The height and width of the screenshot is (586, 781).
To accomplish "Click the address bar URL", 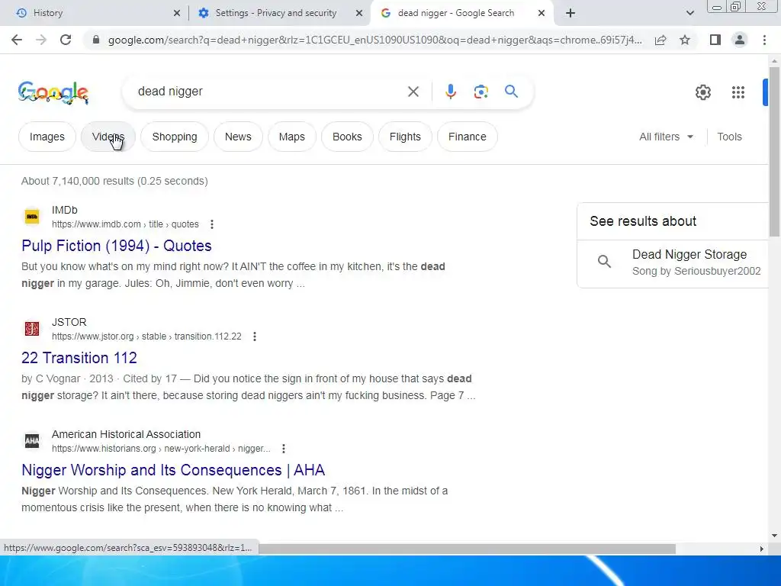I will (374, 40).
